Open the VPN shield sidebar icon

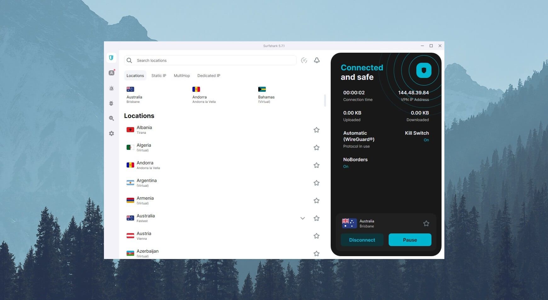click(111, 58)
